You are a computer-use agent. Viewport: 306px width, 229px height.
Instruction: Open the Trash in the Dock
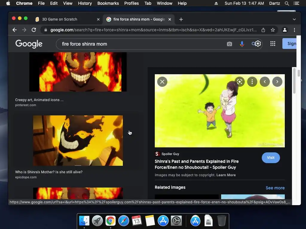(221, 221)
